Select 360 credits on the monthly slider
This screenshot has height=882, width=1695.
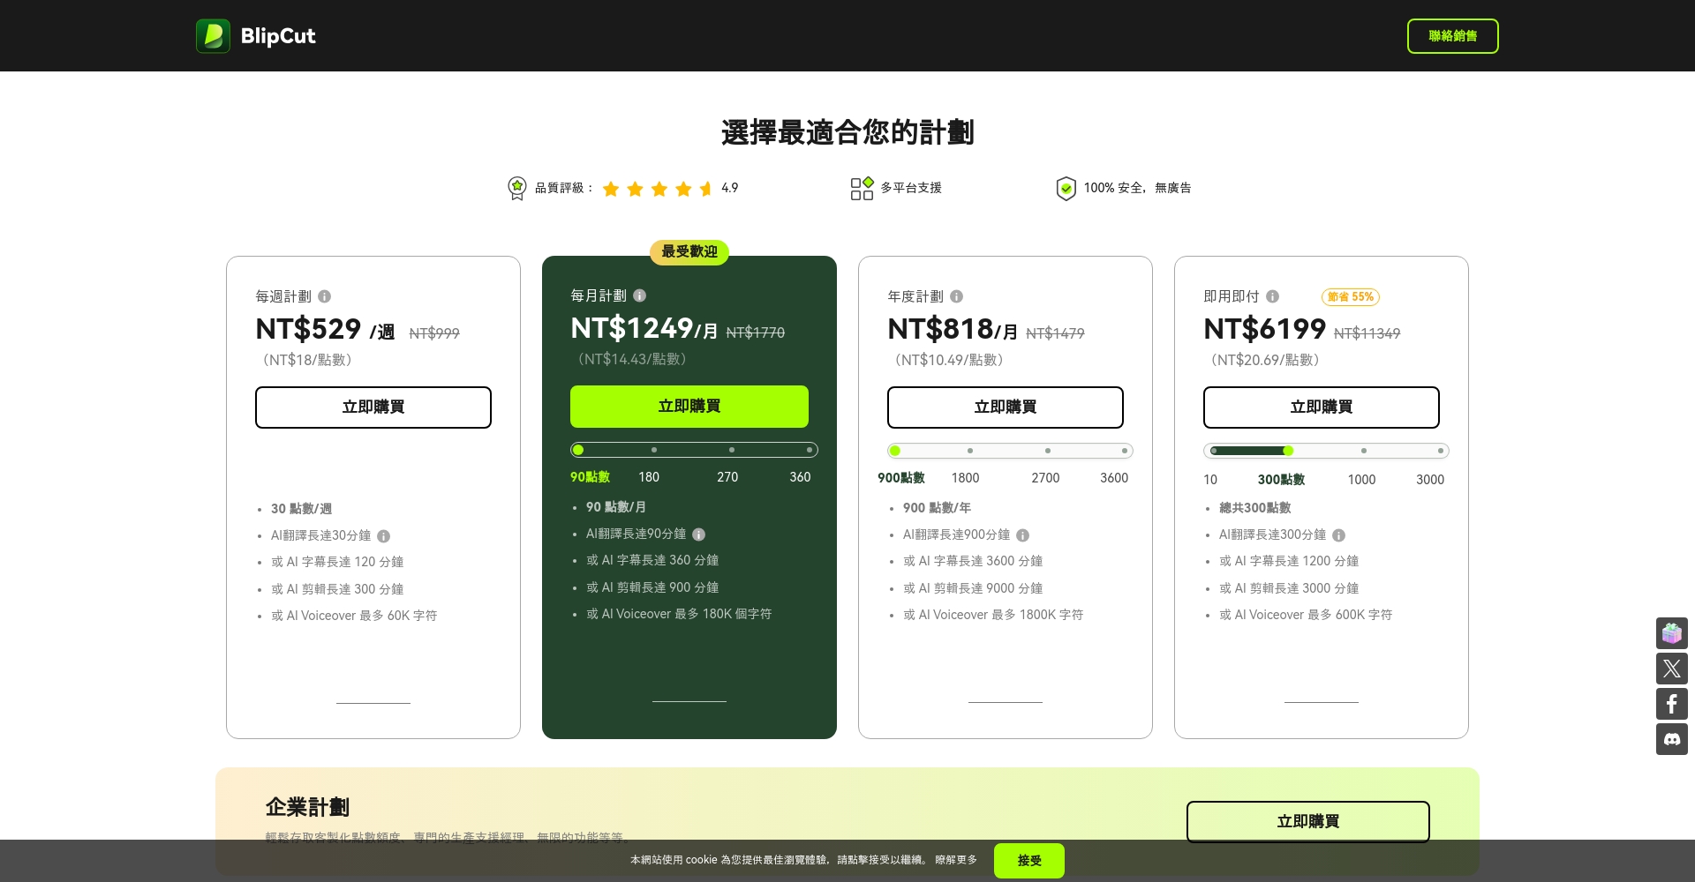tap(809, 450)
